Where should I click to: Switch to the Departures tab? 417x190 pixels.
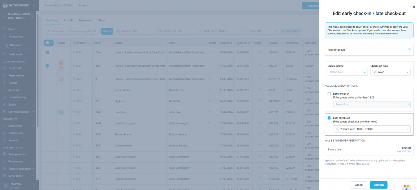86,21
